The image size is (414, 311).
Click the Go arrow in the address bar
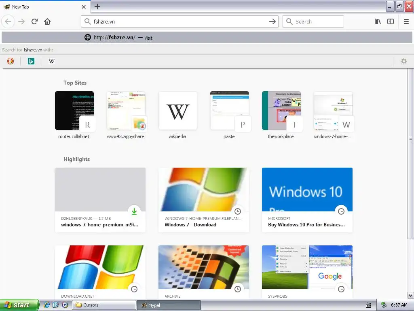(272, 21)
